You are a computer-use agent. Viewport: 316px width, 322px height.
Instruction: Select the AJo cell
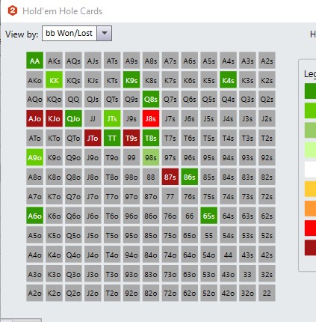[x=34, y=119]
